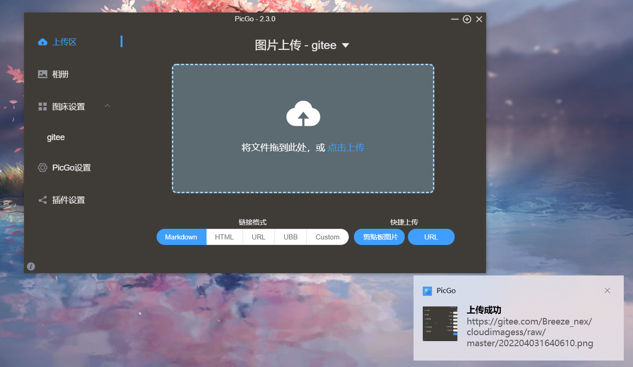Select URL link format option

[259, 237]
